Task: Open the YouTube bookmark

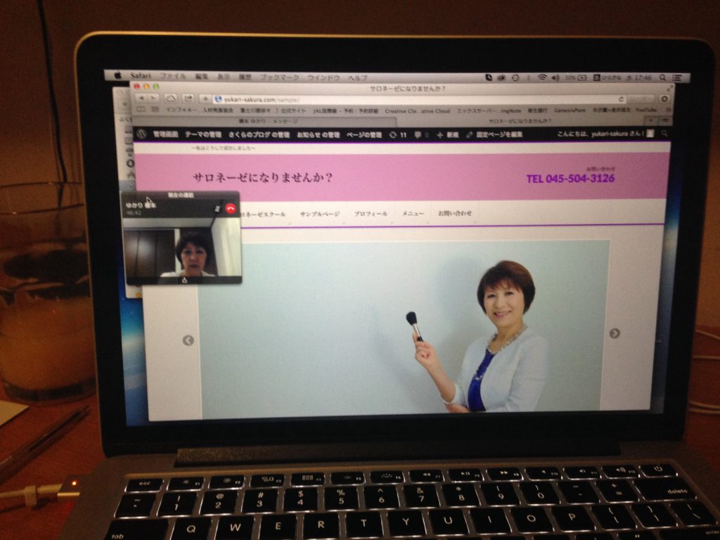Action: tap(646, 110)
